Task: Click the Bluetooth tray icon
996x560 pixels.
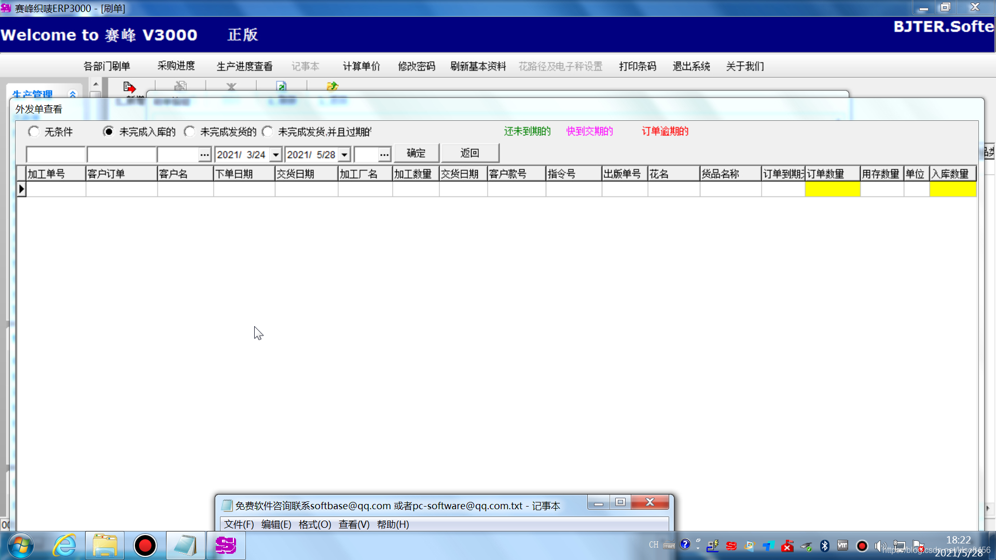Action: click(x=824, y=545)
